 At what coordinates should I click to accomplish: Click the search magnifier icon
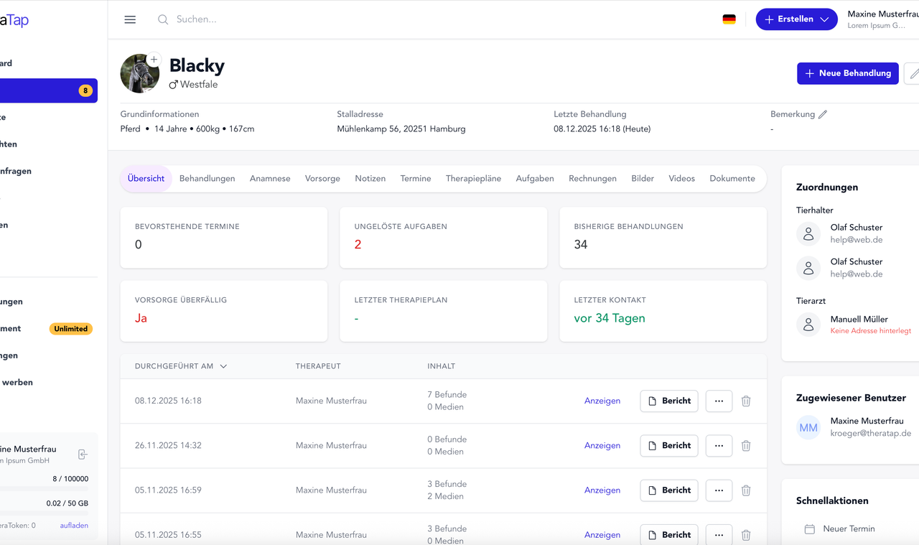(163, 19)
